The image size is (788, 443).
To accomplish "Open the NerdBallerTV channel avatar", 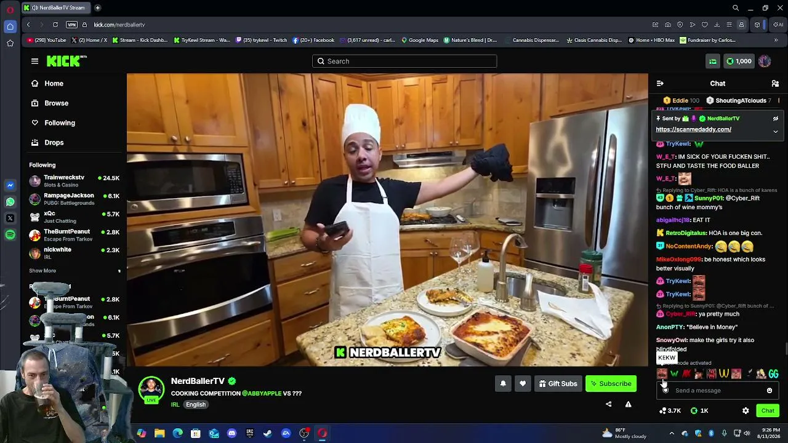I will tap(151, 390).
